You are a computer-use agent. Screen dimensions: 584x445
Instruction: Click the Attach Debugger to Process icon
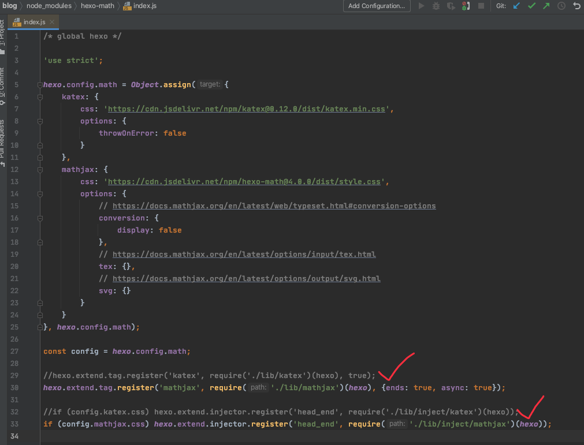pyautogui.click(x=466, y=6)
